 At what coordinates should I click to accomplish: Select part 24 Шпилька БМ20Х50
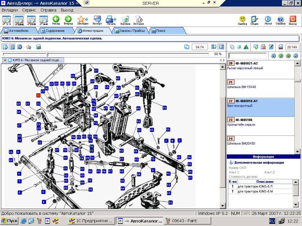coord(260,145)
